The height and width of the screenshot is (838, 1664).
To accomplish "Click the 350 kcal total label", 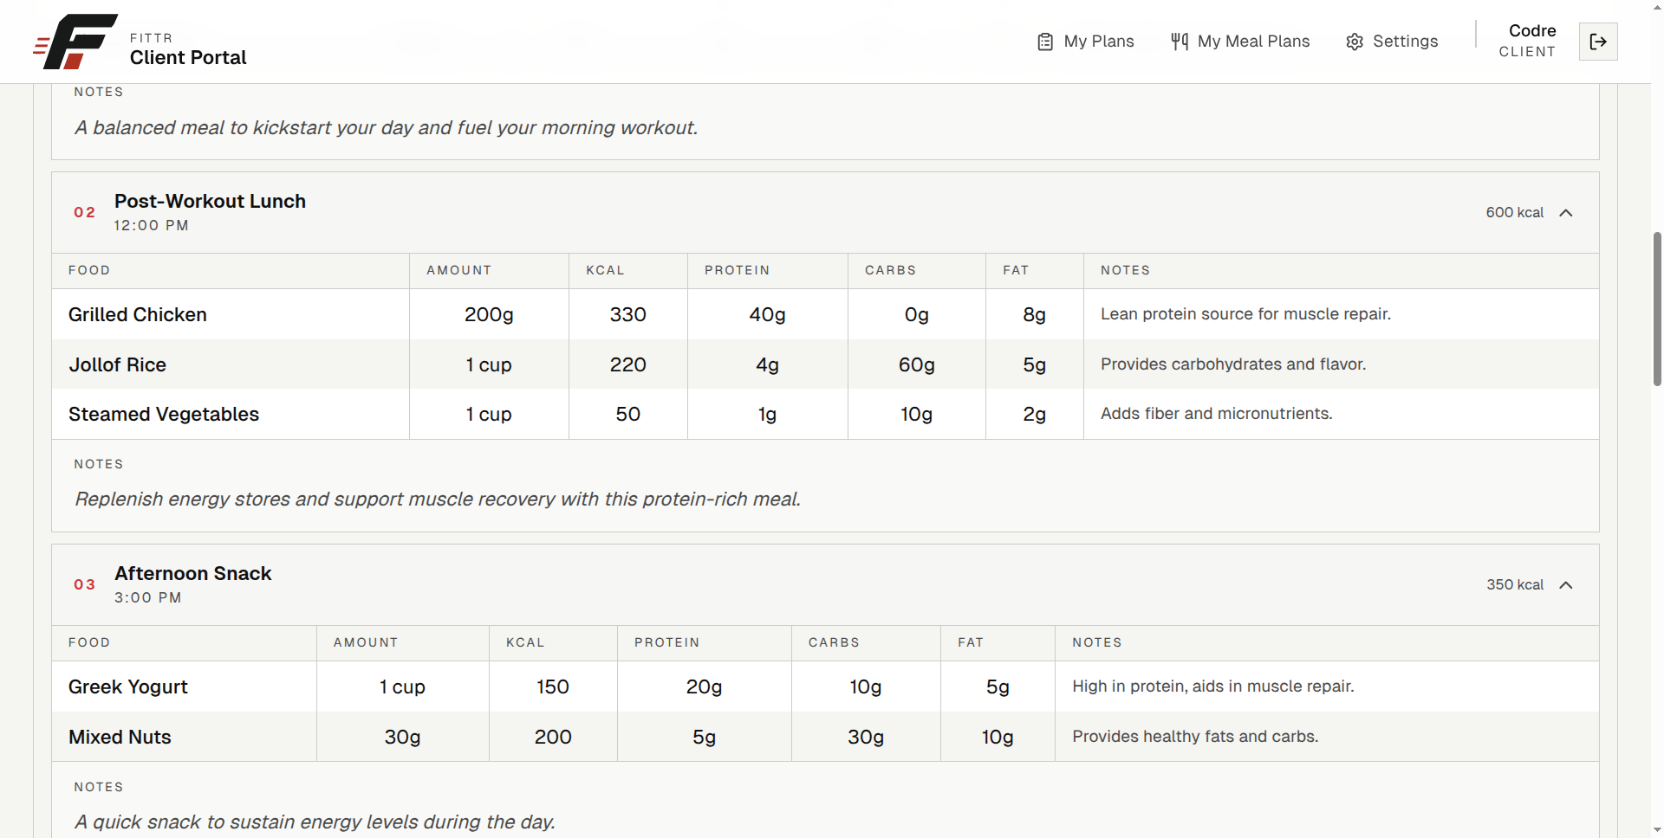I will tap(1514, 584).
